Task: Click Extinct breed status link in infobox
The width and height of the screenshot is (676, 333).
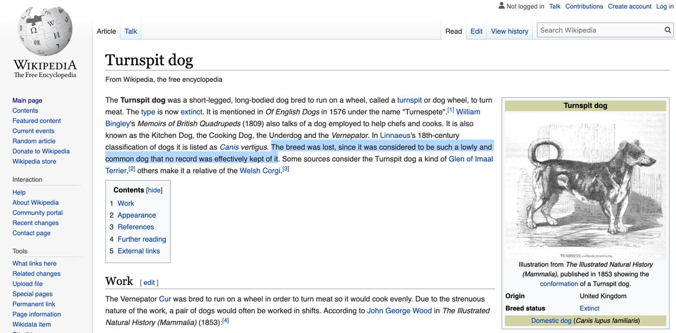Action: [x=589, y=308]
